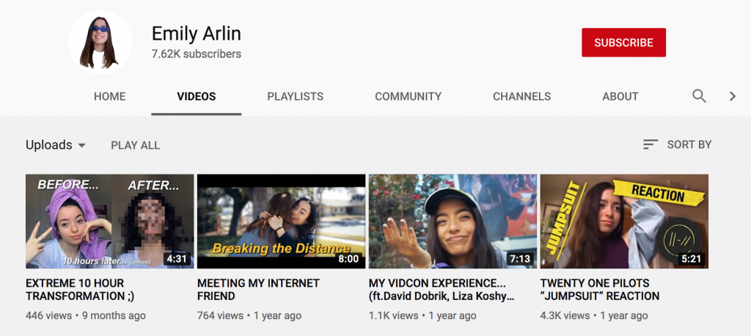
Task: Click Emily Arlin's channel avatar
Action: 100,43
